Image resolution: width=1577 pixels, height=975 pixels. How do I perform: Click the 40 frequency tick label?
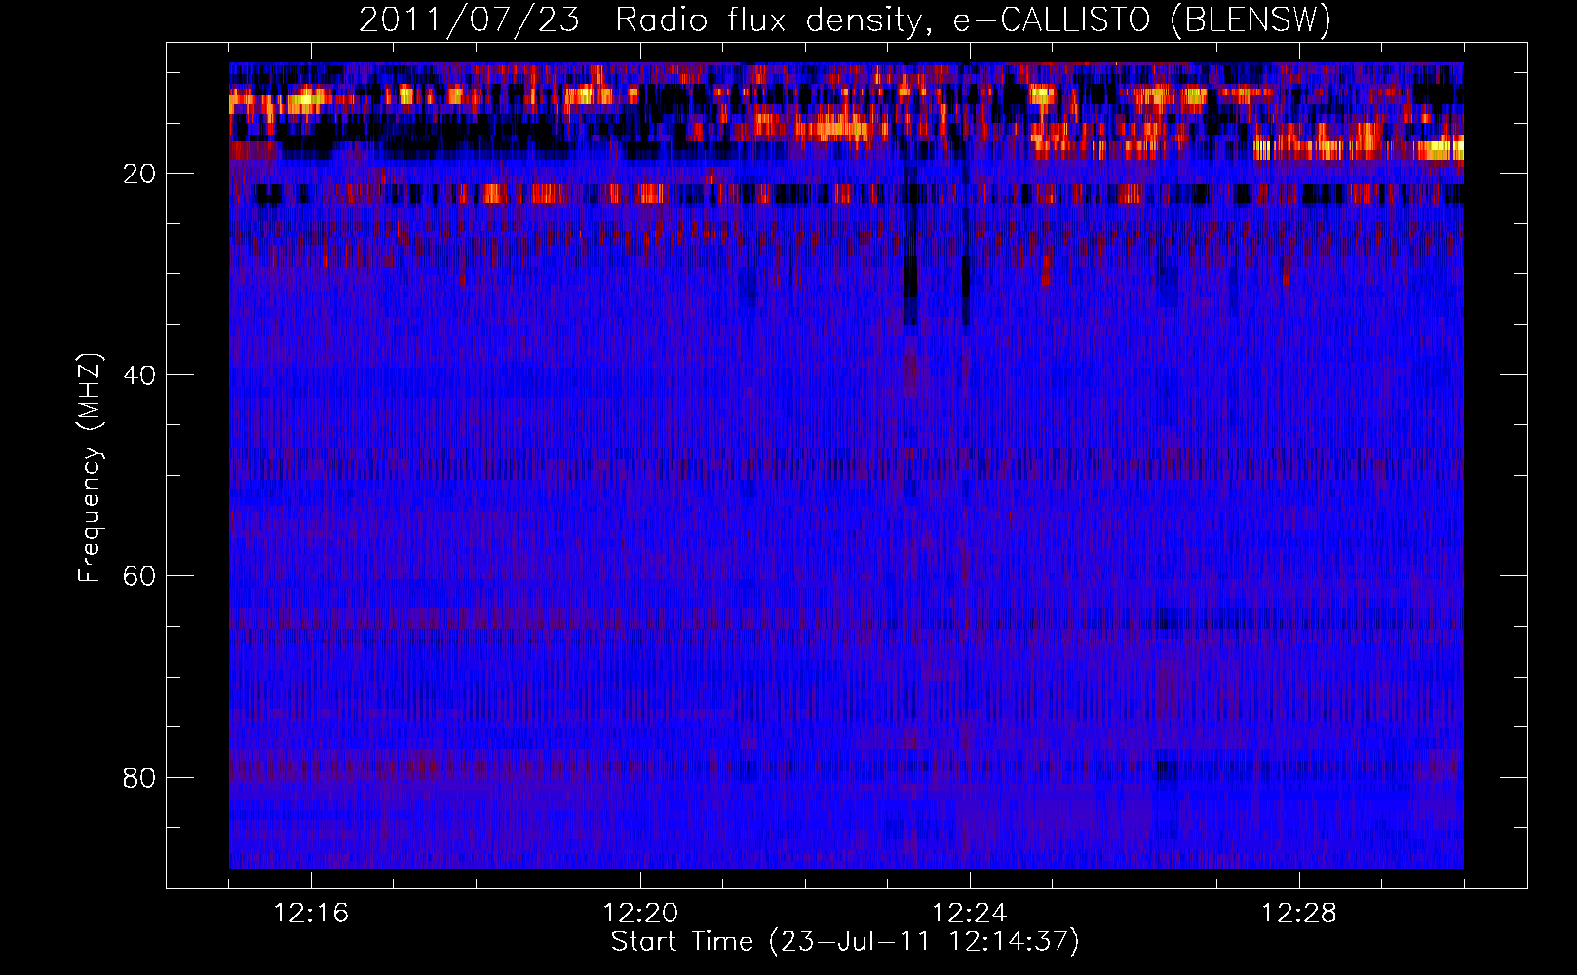pyautogui.click(x=140, y=375)
